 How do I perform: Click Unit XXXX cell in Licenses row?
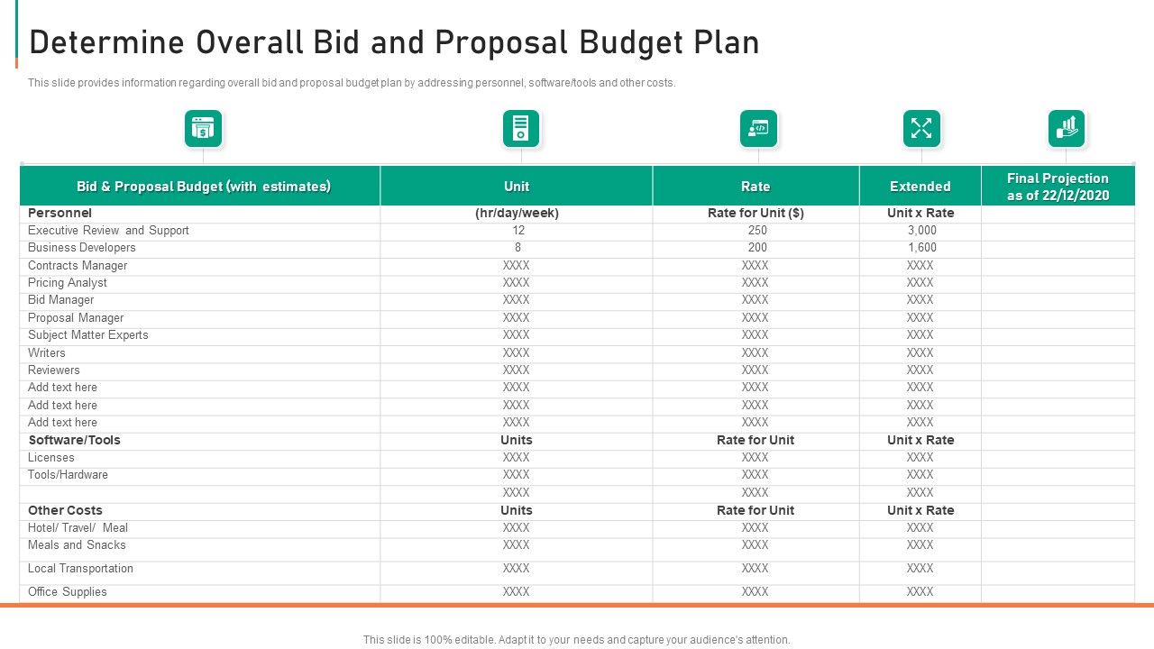pos(517,458)
